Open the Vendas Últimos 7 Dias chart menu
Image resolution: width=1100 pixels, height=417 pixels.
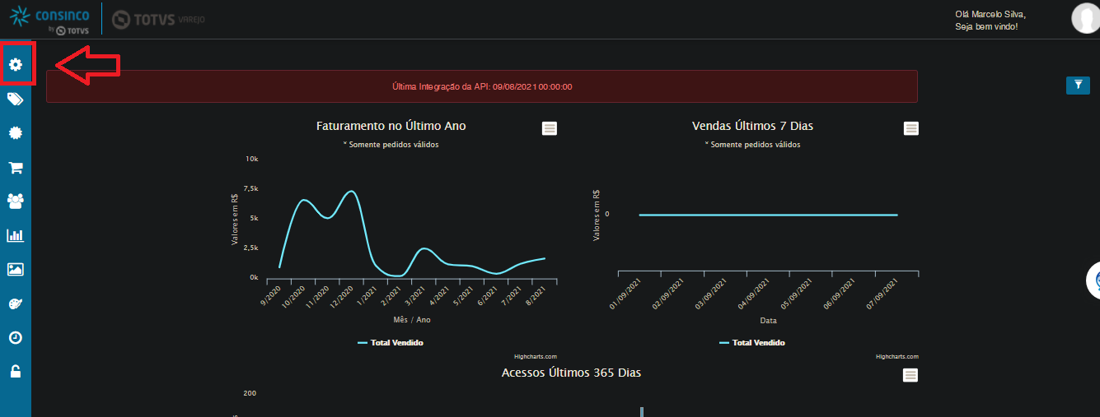tap(910, 128)
